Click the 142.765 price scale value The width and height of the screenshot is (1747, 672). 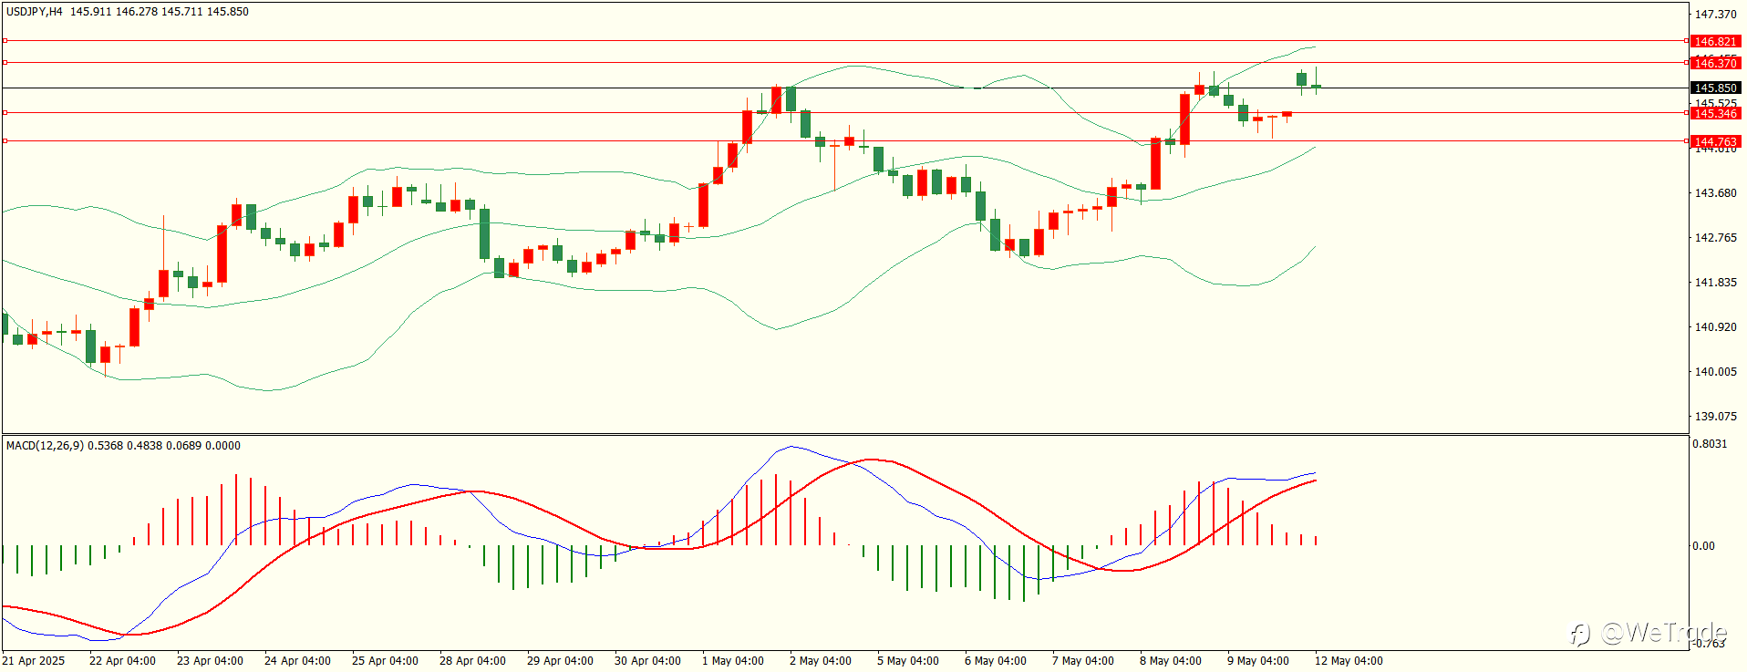pyautogui.click(x=1715, y=238)
